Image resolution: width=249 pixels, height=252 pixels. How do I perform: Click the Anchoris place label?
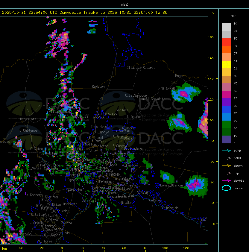[x=70, y=204]
